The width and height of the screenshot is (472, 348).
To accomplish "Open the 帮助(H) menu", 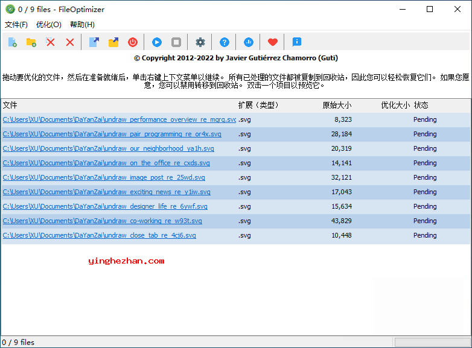I will pyautogui.click(x=82, y=25).
